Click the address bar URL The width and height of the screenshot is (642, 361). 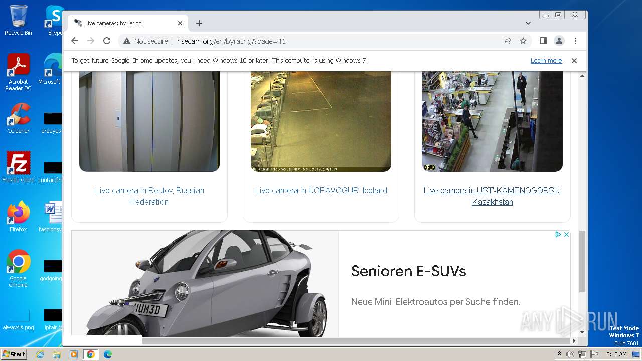click(x=231, y=41)
